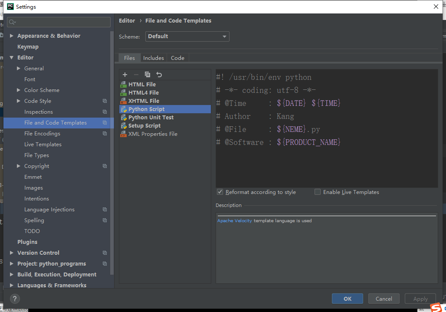Expand the Version Control section arrow
This screenshot has width=446, height=312.
[12, 253]
